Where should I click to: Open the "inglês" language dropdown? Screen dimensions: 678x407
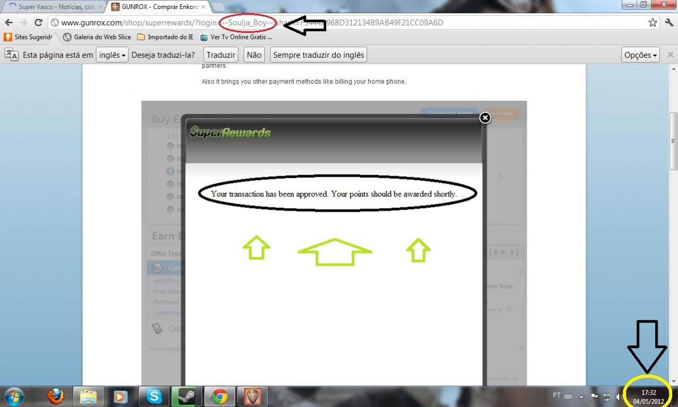(112, 55)
